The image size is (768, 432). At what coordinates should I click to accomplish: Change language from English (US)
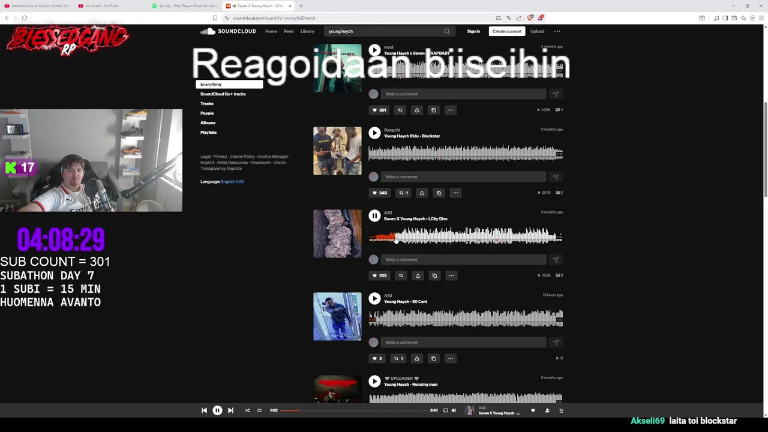232,182
